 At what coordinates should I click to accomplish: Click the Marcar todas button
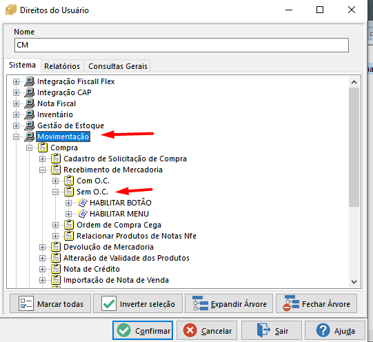pyautogui.click(x=50, y=303)
